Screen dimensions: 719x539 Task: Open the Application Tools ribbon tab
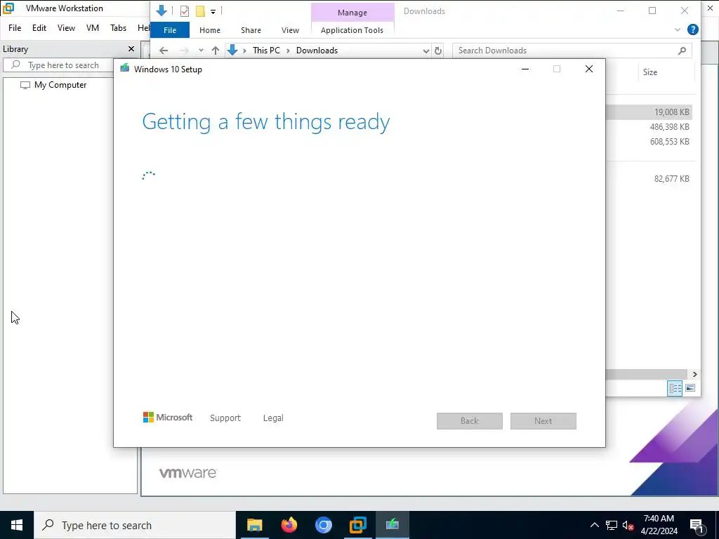tap(352, 30)
